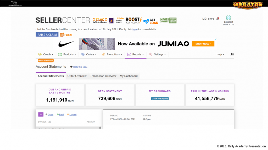Open the notification bell beside MGI Store
The width and height of the screenshot is (268, 150).
point(217,18)
